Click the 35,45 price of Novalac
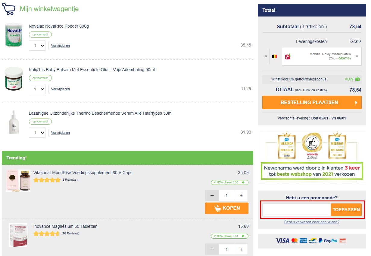The height and width of the screenshot is (256, 371). 246,45
